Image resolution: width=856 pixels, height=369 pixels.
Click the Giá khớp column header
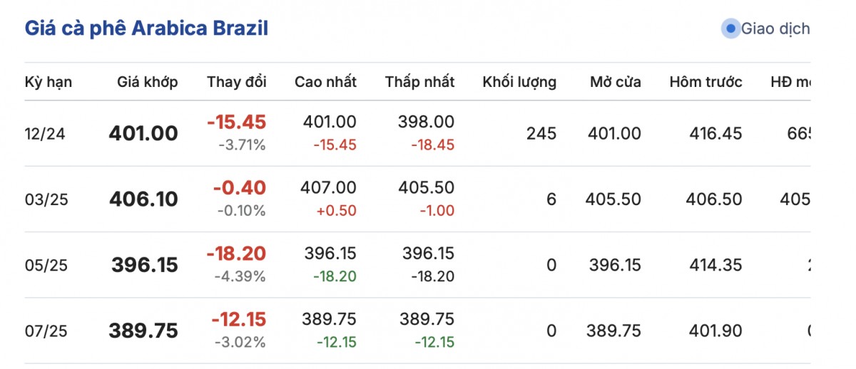(148, 82)
